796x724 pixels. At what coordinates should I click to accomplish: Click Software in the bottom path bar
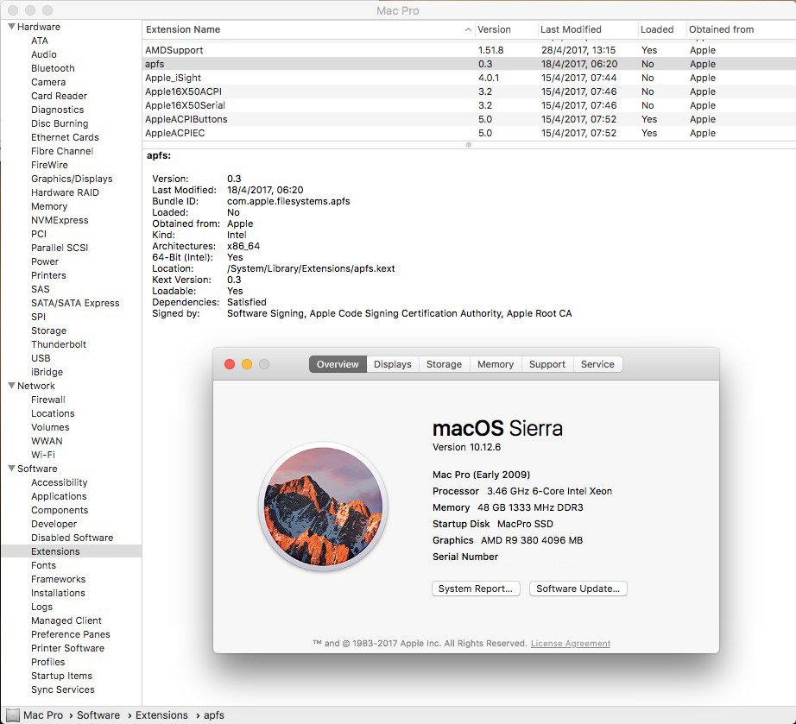pos(98,715)
